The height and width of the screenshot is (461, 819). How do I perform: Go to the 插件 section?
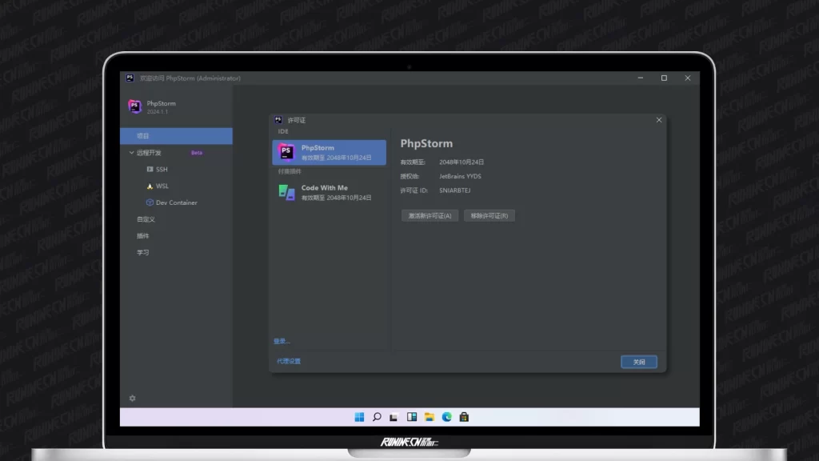click(x=143, y=236)
